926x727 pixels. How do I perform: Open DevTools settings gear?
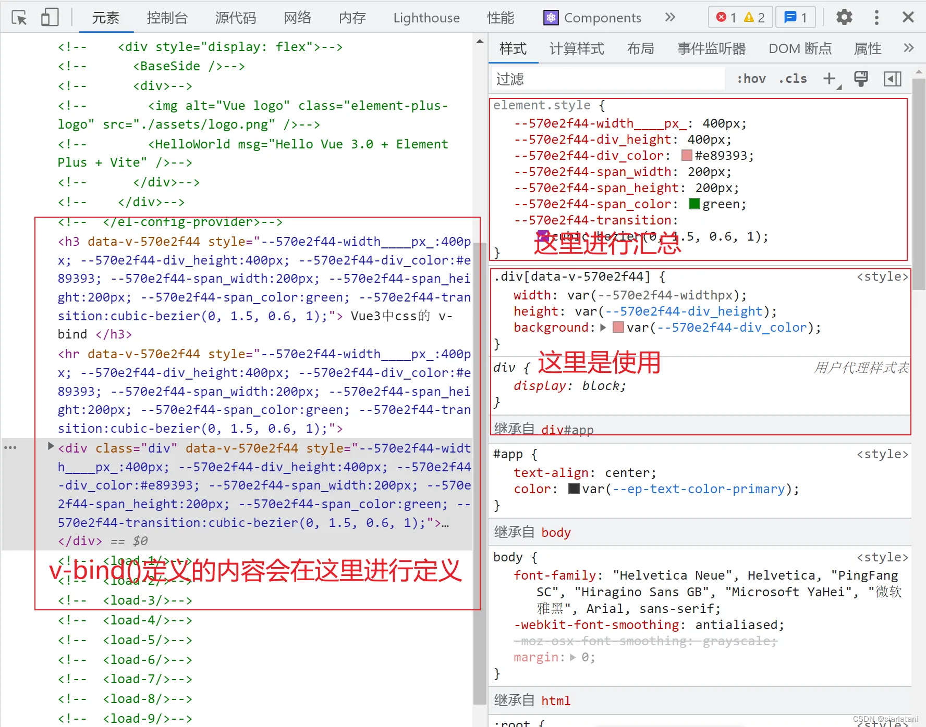pyautogui.click(x=844, y=18)
